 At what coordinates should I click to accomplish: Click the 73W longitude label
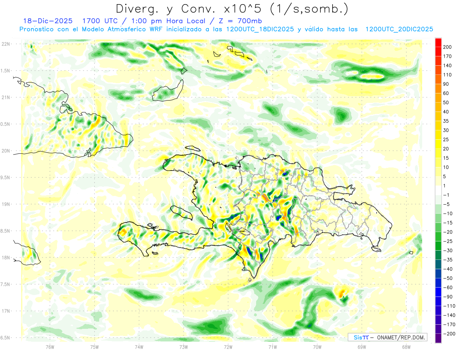[x=184, y=347]
